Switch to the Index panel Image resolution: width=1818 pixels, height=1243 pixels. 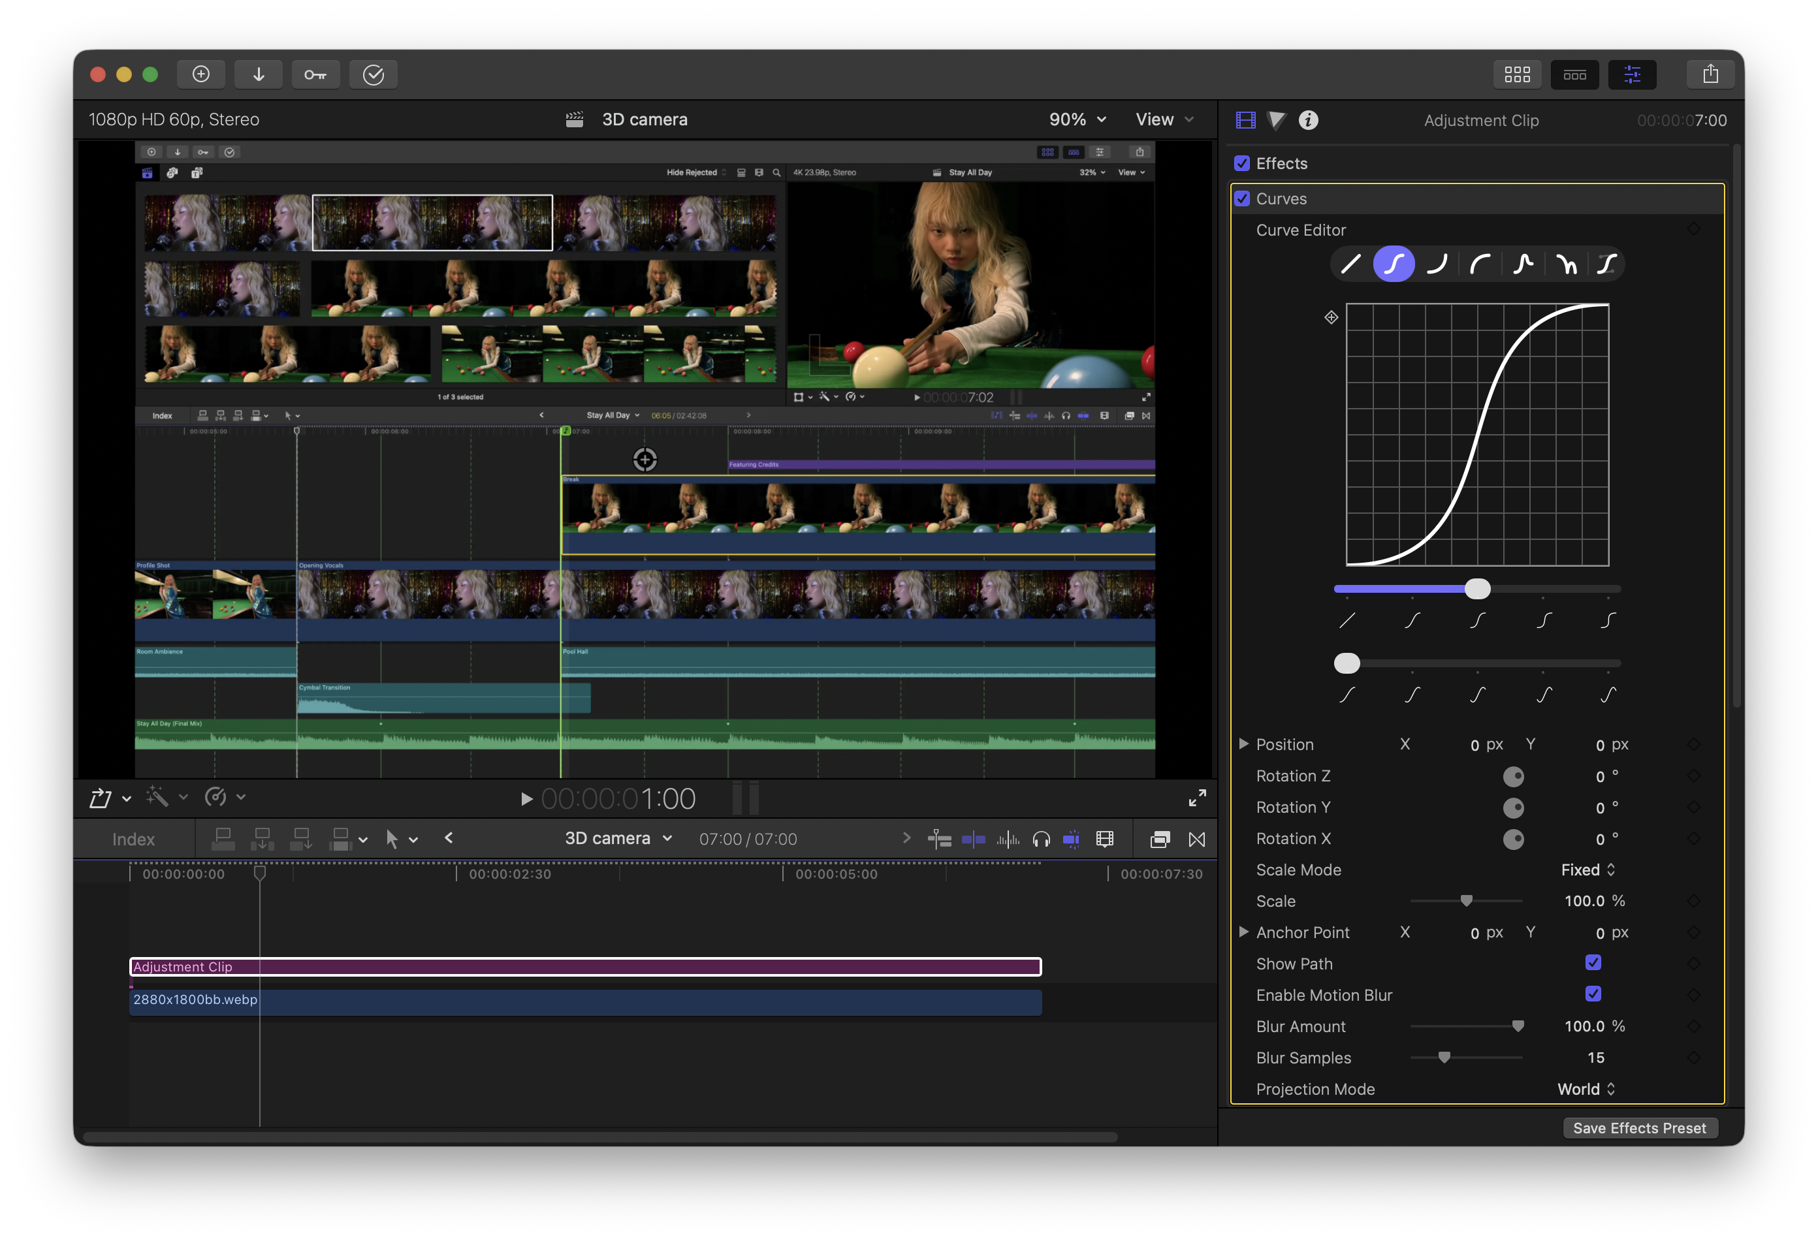(133, 839)
